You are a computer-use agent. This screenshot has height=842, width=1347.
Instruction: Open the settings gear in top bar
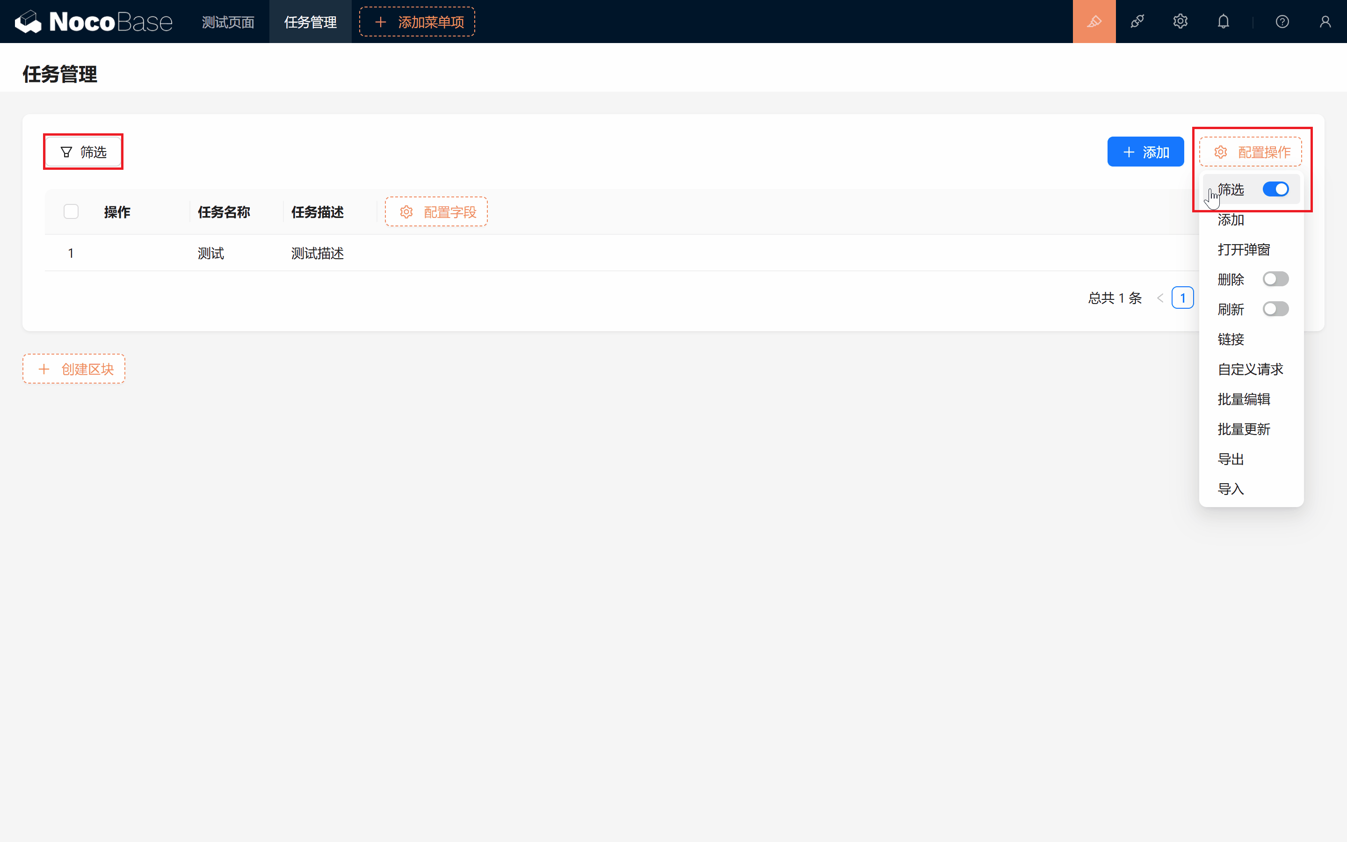coord(1180,22)
